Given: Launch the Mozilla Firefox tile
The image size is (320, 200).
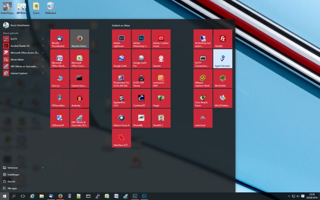Looking at the screenshot, I should 80,39.
